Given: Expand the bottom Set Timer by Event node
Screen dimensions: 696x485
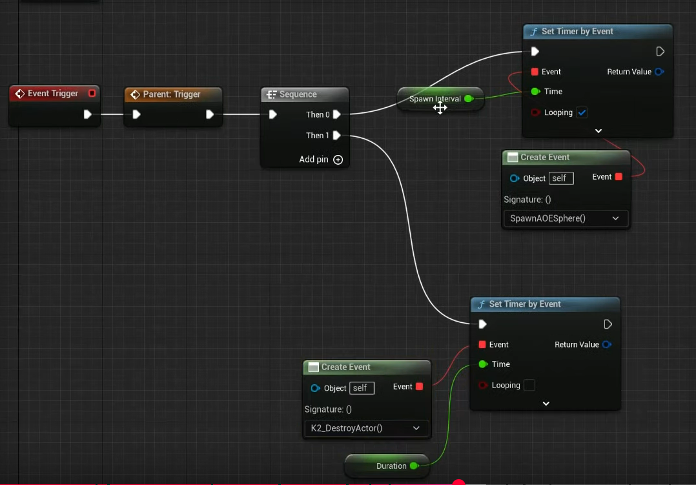Looking at the screenshot, I should coord(546,404).
